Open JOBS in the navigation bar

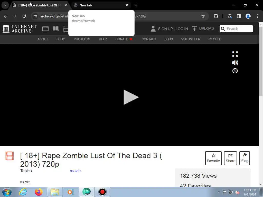pyautogui.click(x=169, y=39)
